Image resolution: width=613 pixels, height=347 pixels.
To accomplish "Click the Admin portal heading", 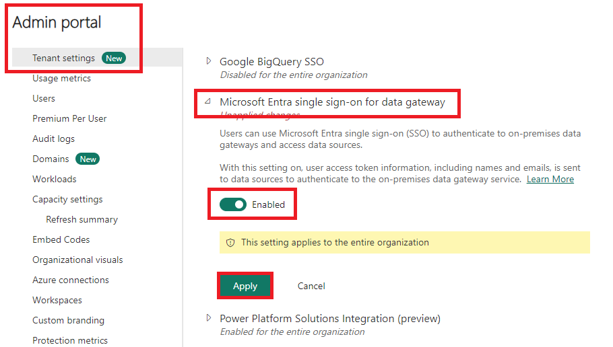I will click(57, 22).
